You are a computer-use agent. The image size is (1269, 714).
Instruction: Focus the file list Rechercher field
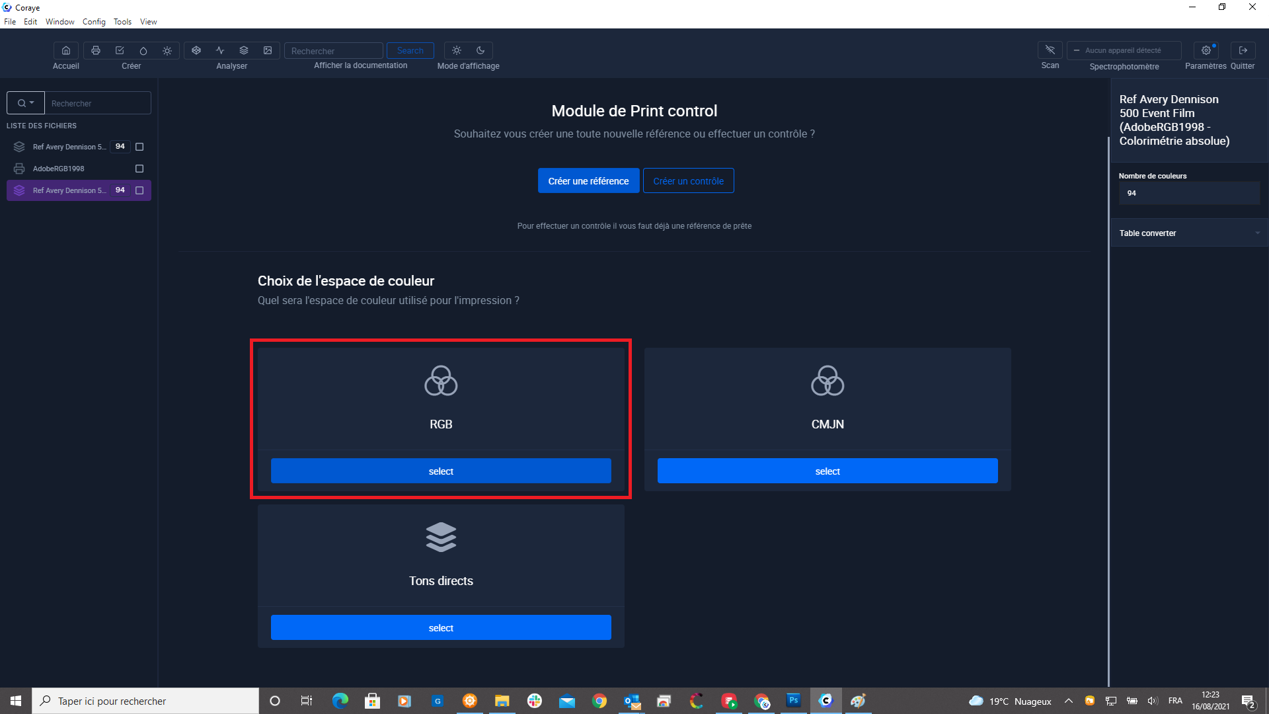tap(98, 103)
